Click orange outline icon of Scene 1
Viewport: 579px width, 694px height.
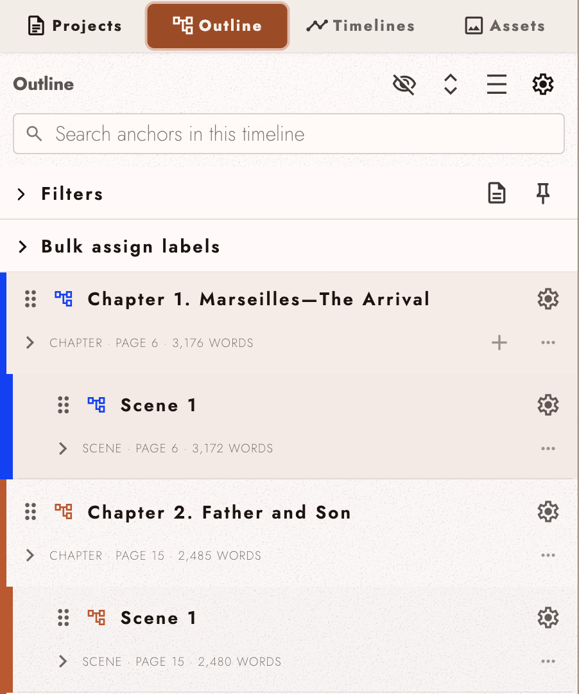[96, 618]
